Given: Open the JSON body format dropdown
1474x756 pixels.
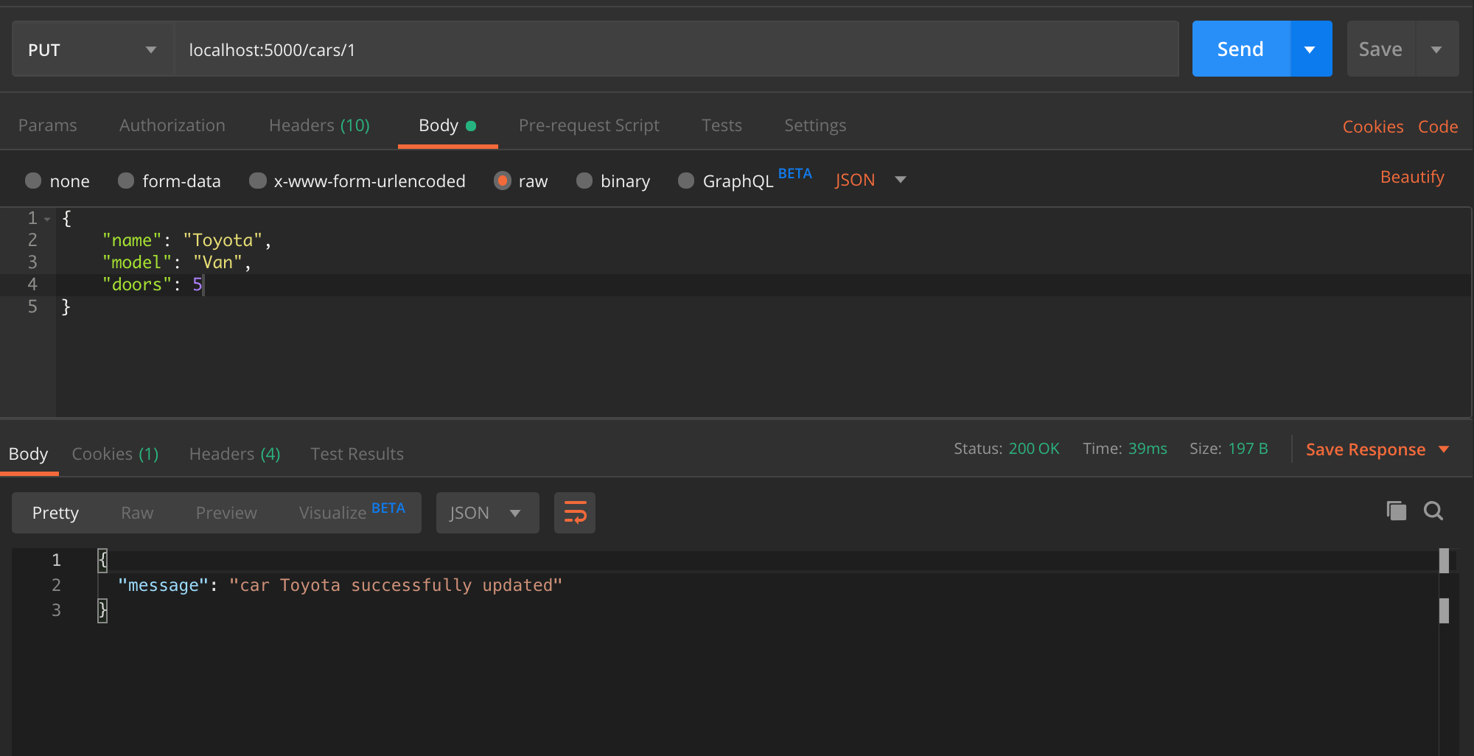Looking at the screenshot, I should point(870,179).
